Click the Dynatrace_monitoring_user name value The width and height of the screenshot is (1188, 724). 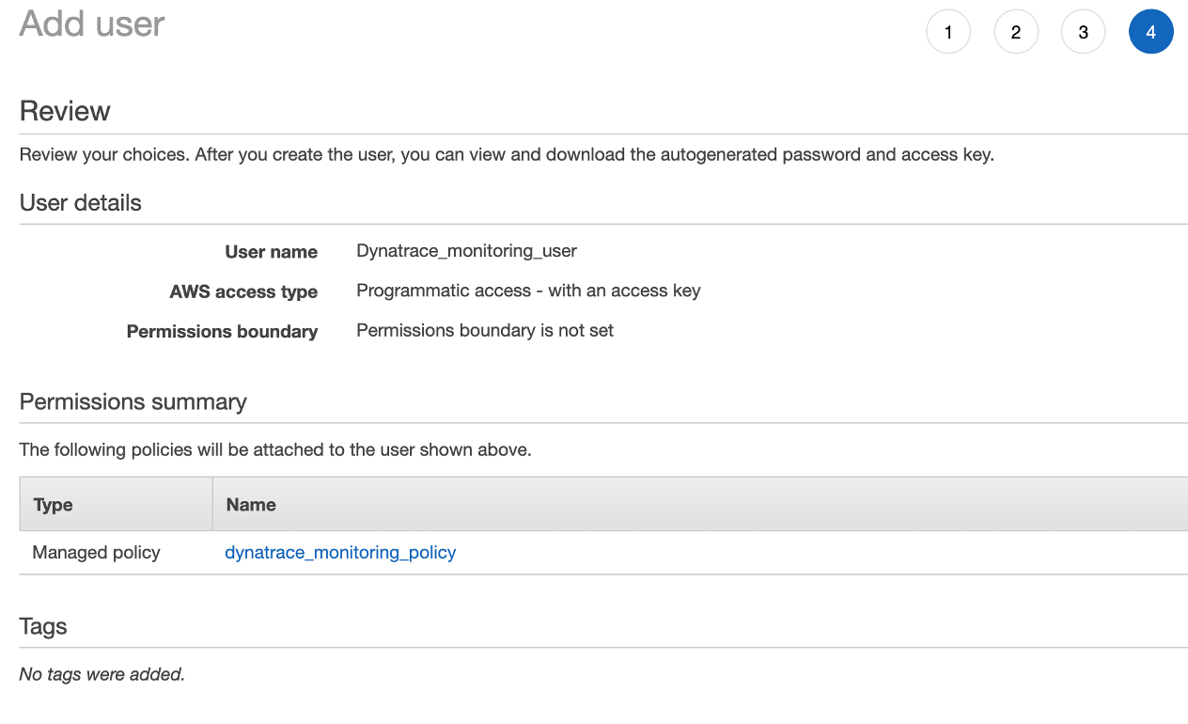tap(466, 251)
